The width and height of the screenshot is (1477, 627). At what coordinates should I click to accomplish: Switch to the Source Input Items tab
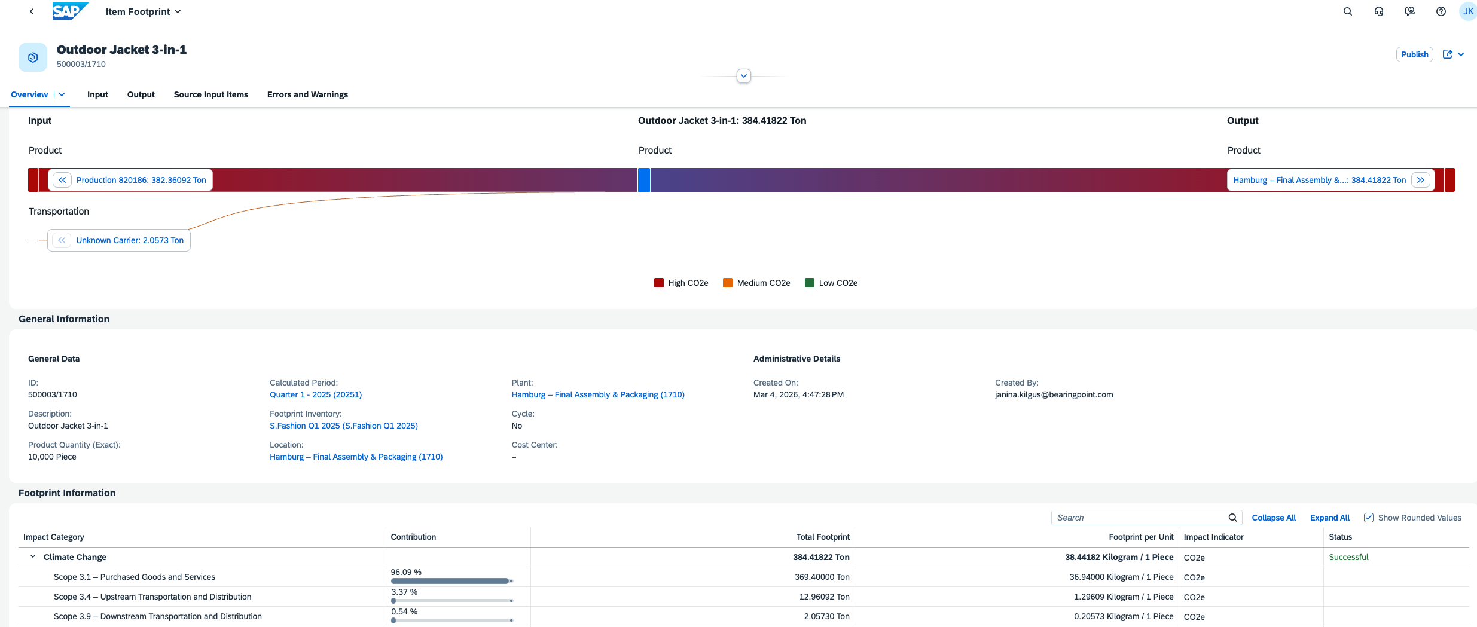click(x=210, y=94)
